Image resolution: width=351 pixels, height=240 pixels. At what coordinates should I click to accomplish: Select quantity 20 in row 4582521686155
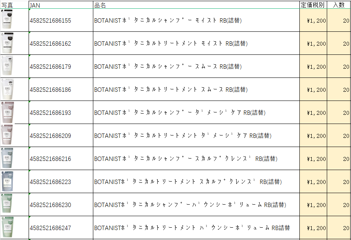(339, 20)
